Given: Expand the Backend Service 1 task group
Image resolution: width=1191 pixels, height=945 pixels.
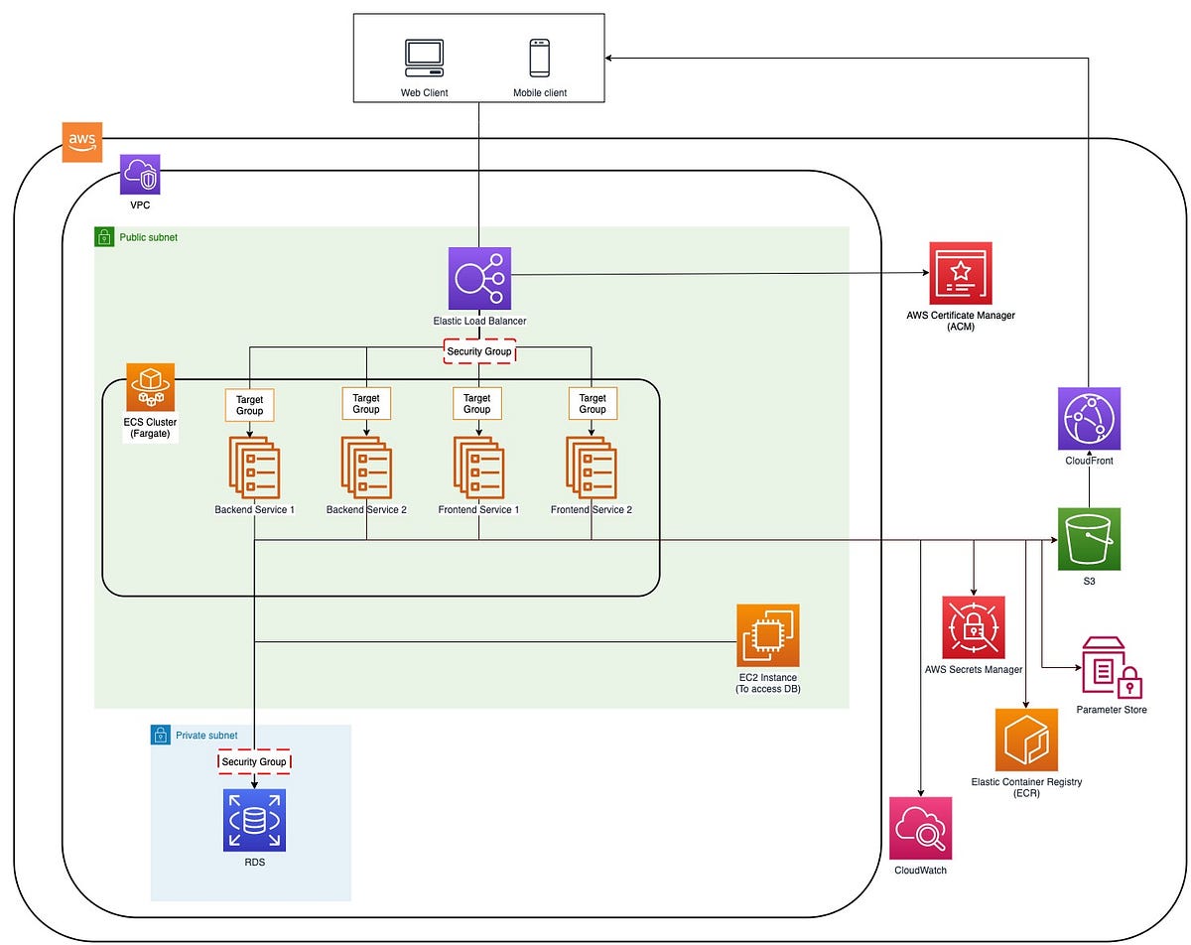Looking at the screenshot, I should [254, 470].
